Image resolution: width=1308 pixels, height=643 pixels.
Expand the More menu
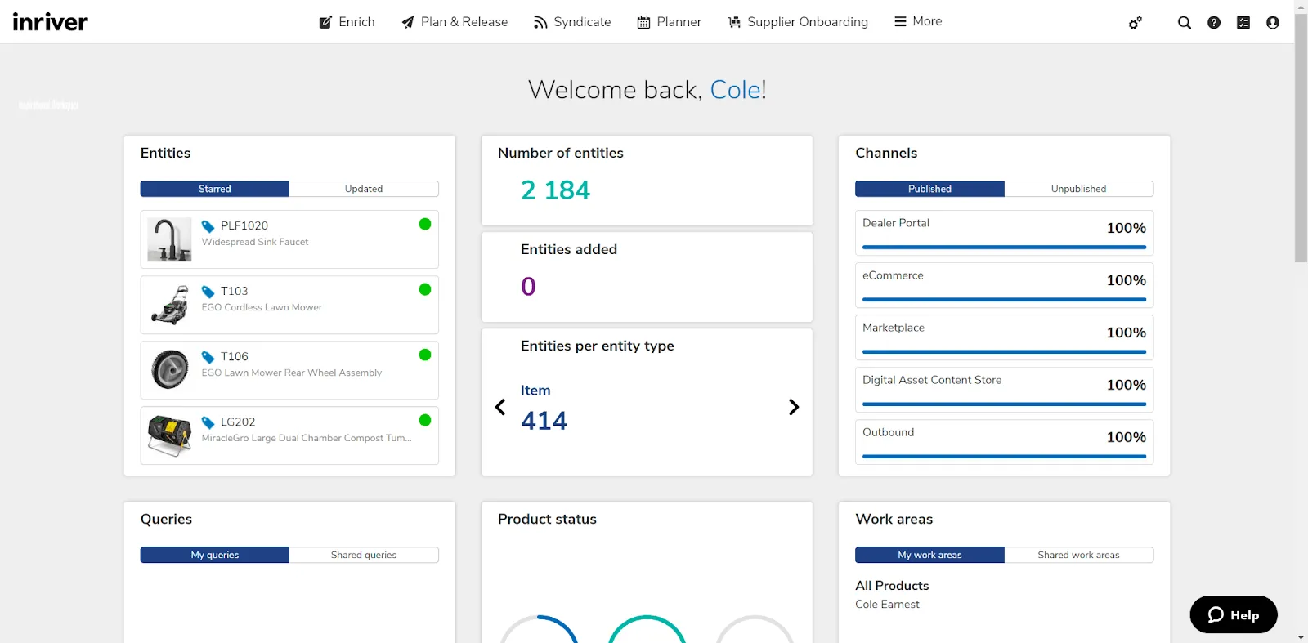tap(918, 21)
